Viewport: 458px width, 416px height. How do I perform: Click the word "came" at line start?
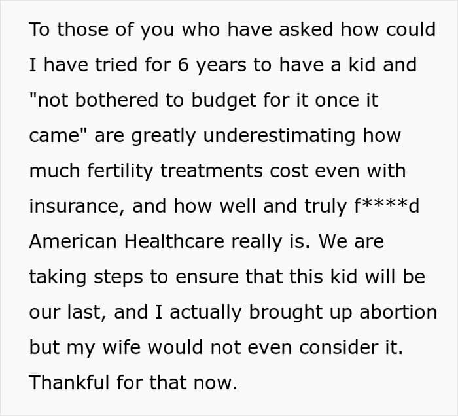coord(56,136)
